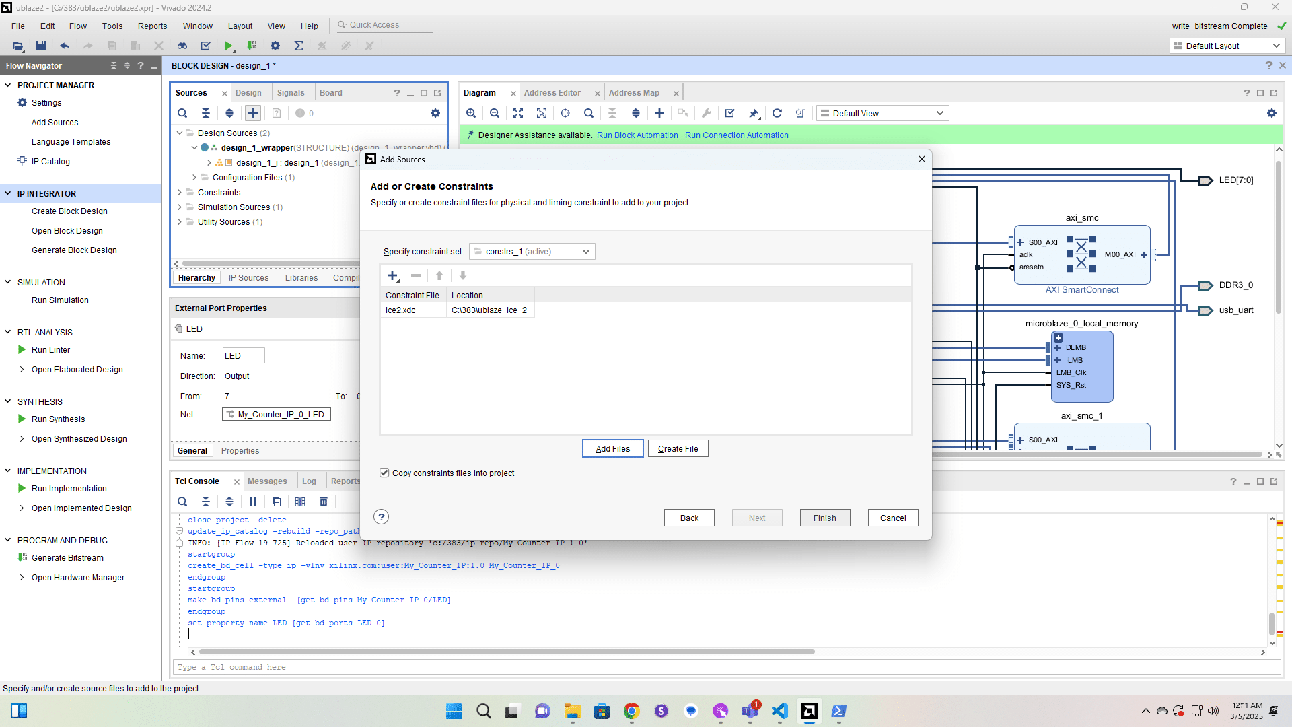This screenshot has width=1292, height=727.
Task: Click the green Run arrow in the main toolbar
Action: click(228, 46)
